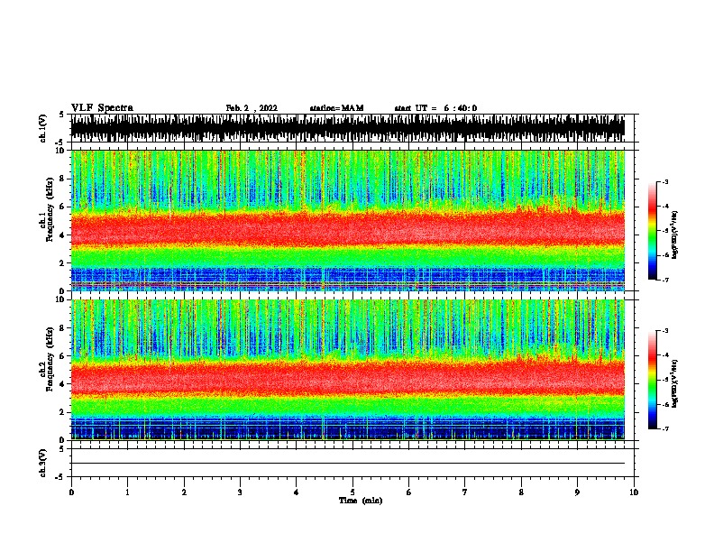Click time axis tick label "9"
Screen dimensions: 714x552
[x=577, y=492]
